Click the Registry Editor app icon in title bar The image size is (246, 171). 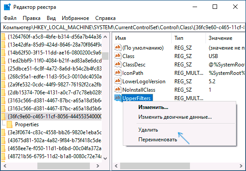pos(7,7)
